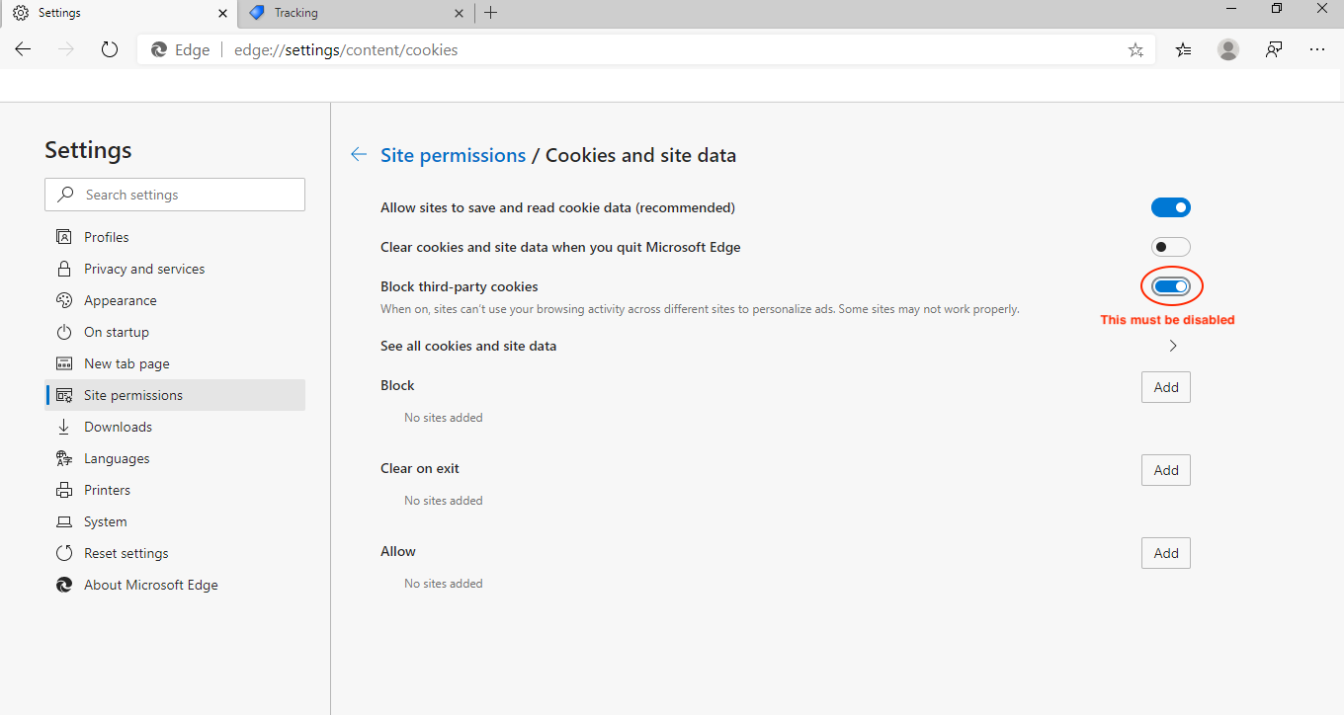1344x715 pixels.
Task: Click 'No sites added' under Clear on exit
Action: [444, 501]
